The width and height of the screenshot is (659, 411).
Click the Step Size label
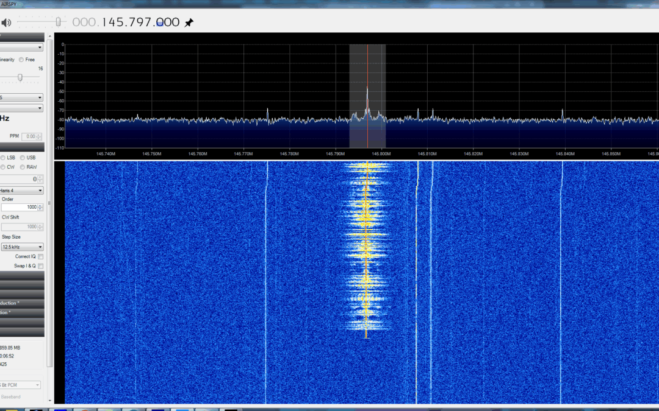pos(12,237)
